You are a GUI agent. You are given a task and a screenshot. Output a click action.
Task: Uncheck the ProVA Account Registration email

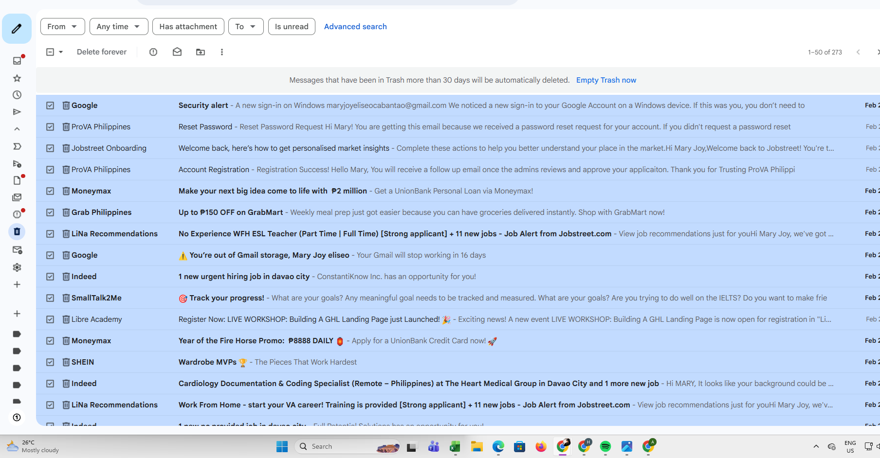click(x=50, y=170)
